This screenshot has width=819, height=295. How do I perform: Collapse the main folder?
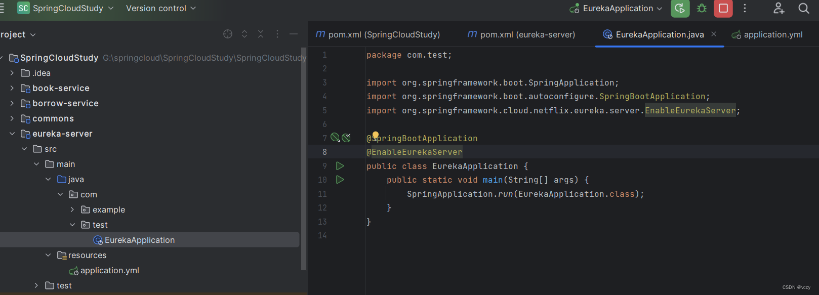point(36,164)
